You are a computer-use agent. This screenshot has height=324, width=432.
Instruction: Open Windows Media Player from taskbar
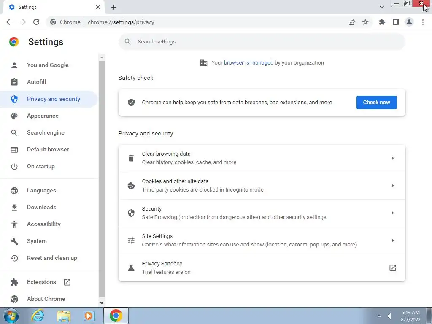(x=89, y=316)
